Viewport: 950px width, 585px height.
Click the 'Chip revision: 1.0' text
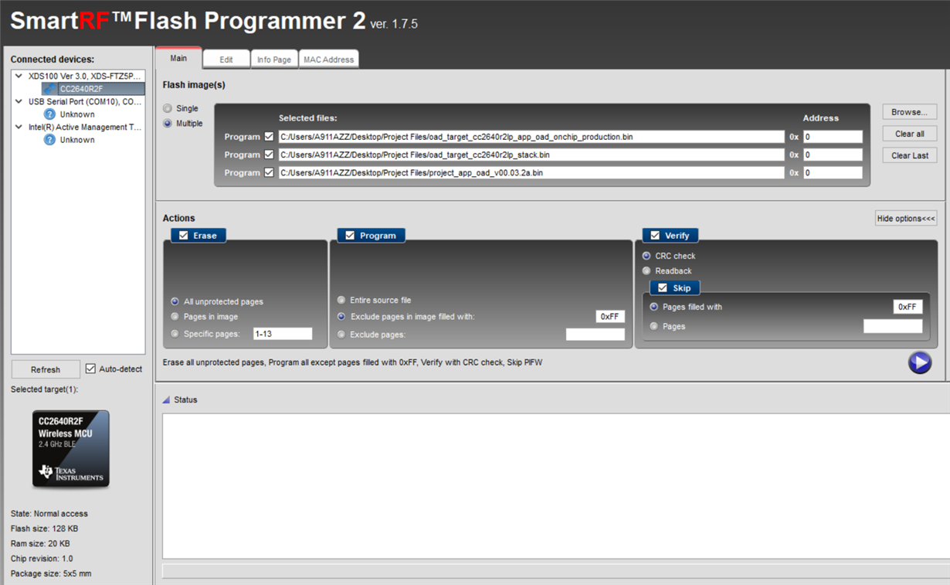pos(42,559)
